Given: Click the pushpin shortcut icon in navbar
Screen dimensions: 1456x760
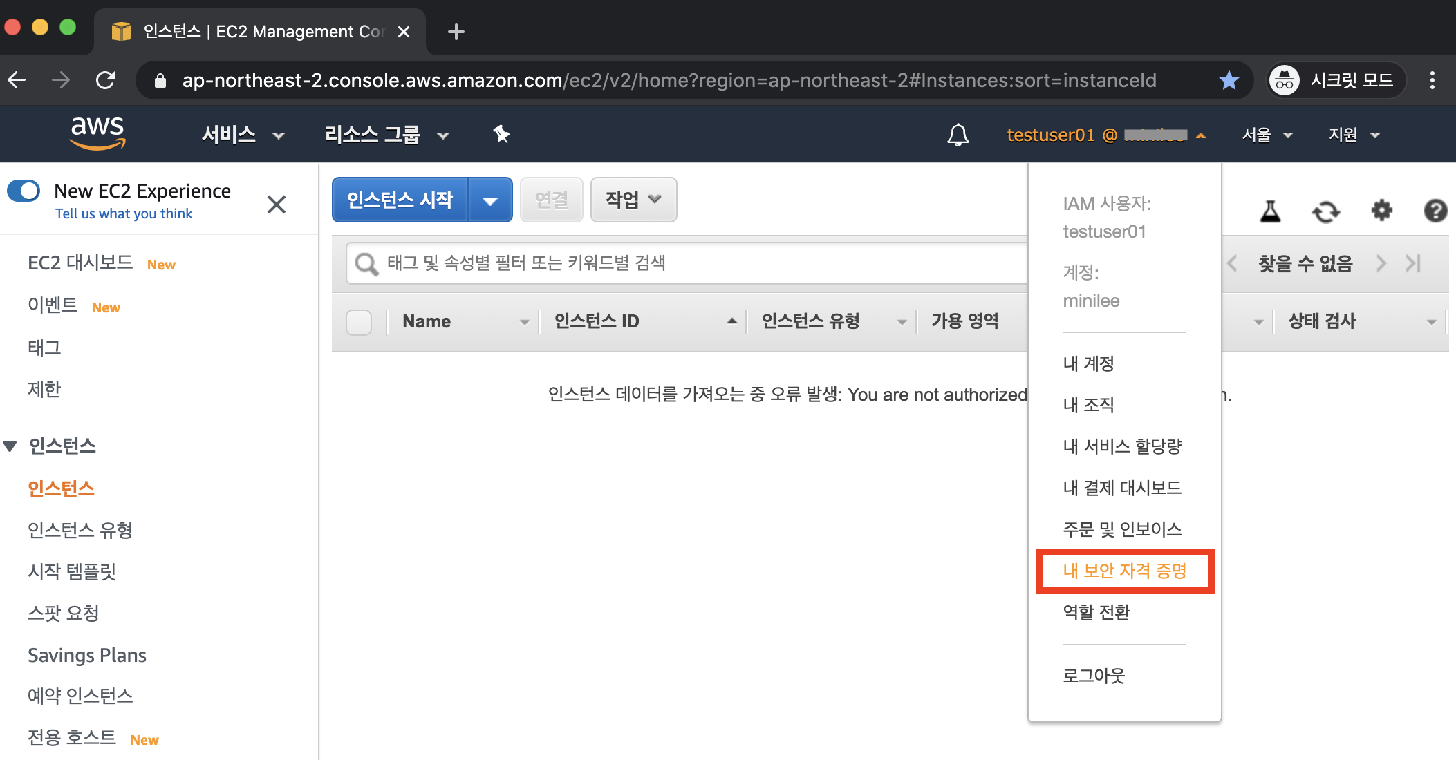Looking at the screenshot, I should [x=501, y=134].
